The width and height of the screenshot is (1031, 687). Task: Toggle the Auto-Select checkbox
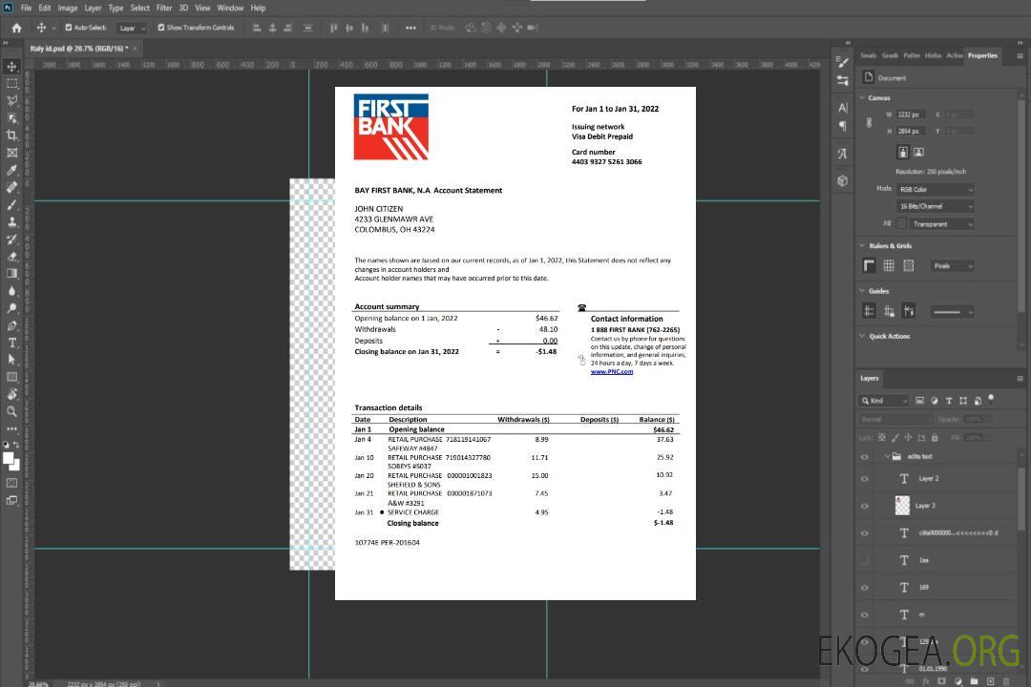pyautogui.click(x=69, y=28)
